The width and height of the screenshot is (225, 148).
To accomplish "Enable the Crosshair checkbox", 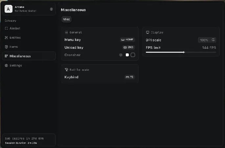I will coord(133,55).
